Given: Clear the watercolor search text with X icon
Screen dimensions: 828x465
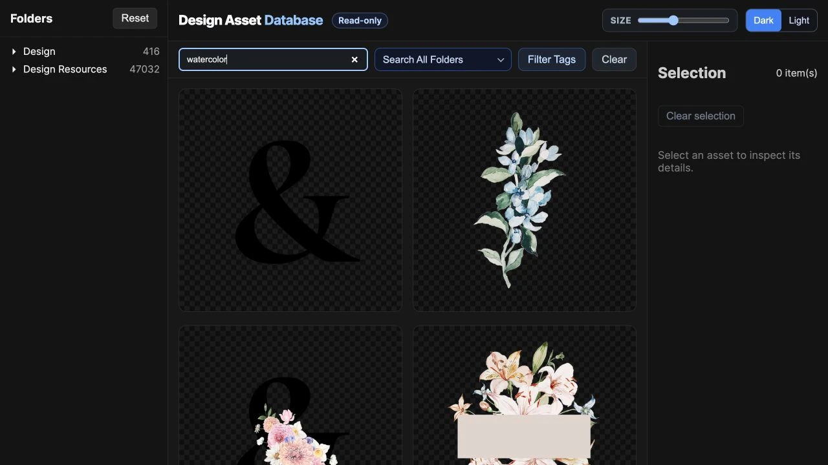Looking at the screenshot, I should point(354,59).
